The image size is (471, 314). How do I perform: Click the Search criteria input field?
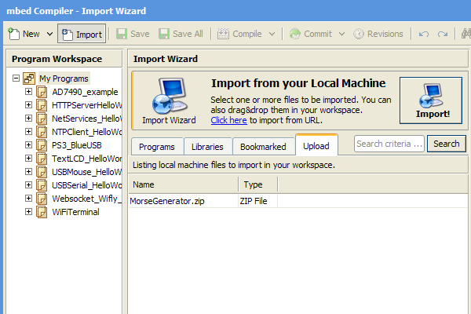(390, 144)
